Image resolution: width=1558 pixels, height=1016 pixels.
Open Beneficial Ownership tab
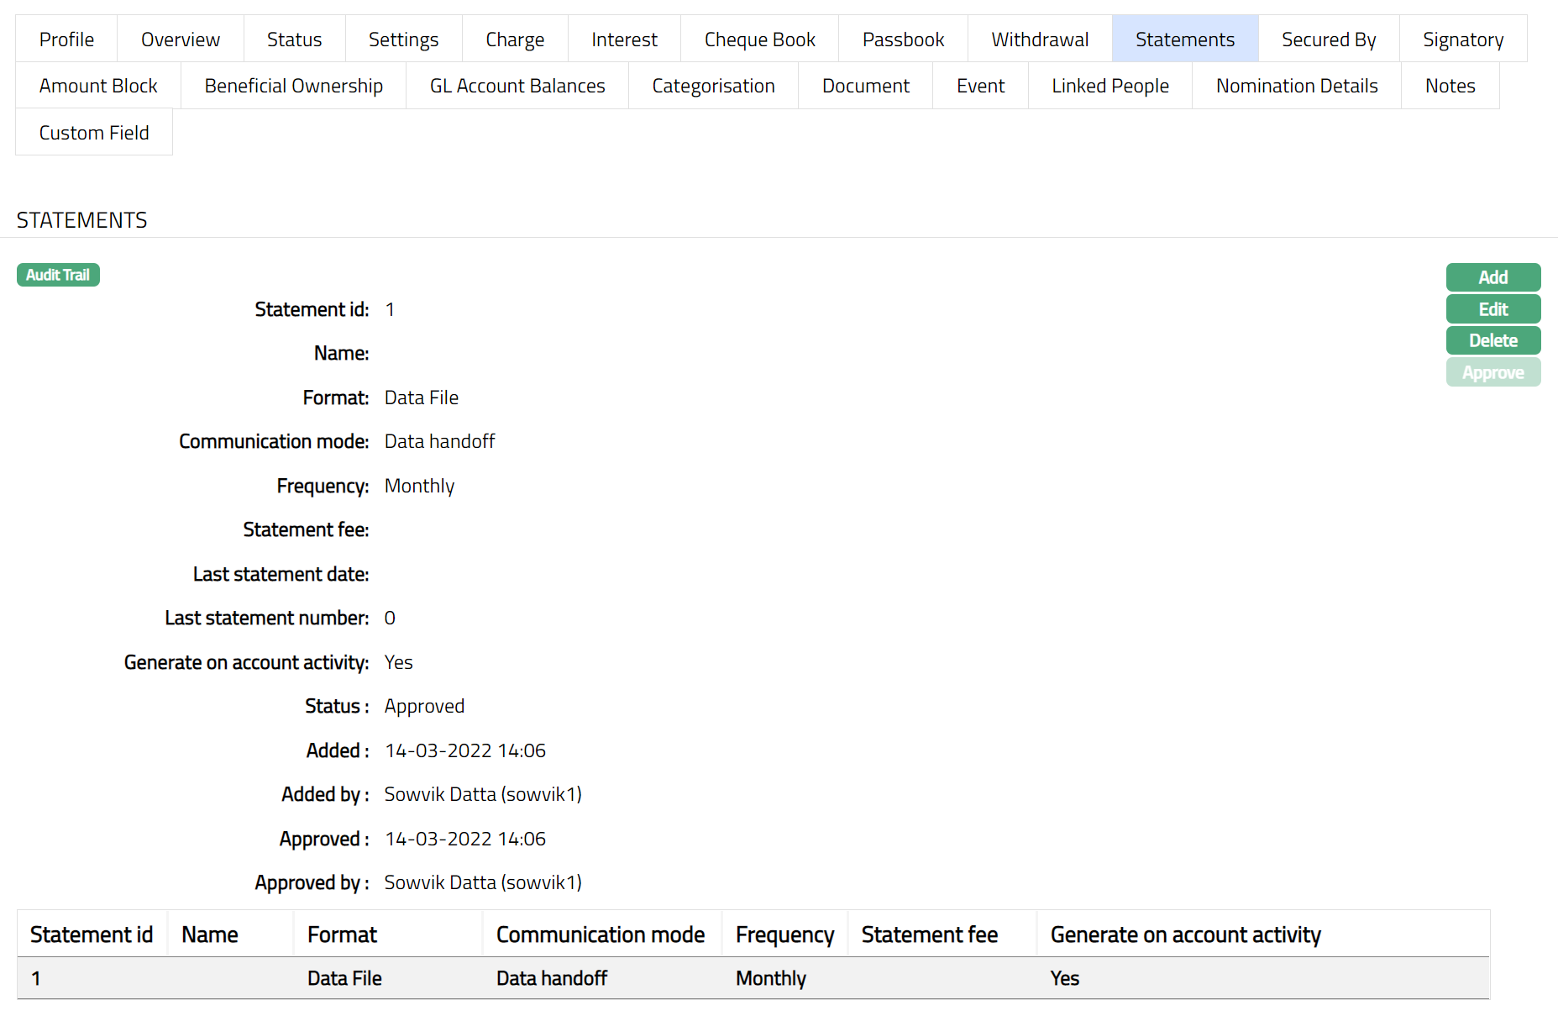click(293, 86)
